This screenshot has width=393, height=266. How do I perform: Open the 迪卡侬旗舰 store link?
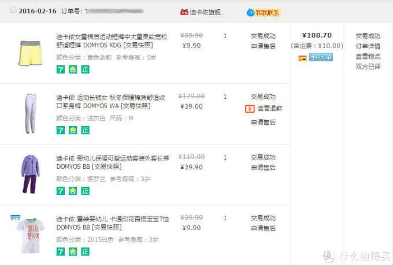208,12
